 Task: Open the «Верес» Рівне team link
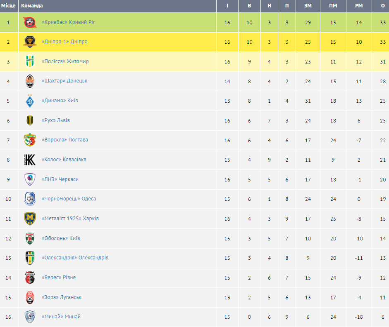(x=59, y=278)
